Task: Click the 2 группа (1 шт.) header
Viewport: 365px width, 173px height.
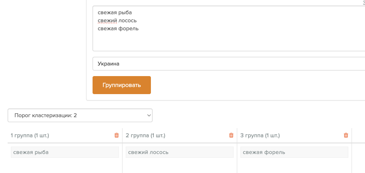Action: point(146,135)
